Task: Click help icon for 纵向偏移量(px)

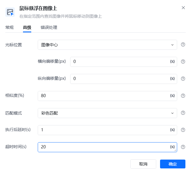Action: pyautogui.click(x=183, y=79)
